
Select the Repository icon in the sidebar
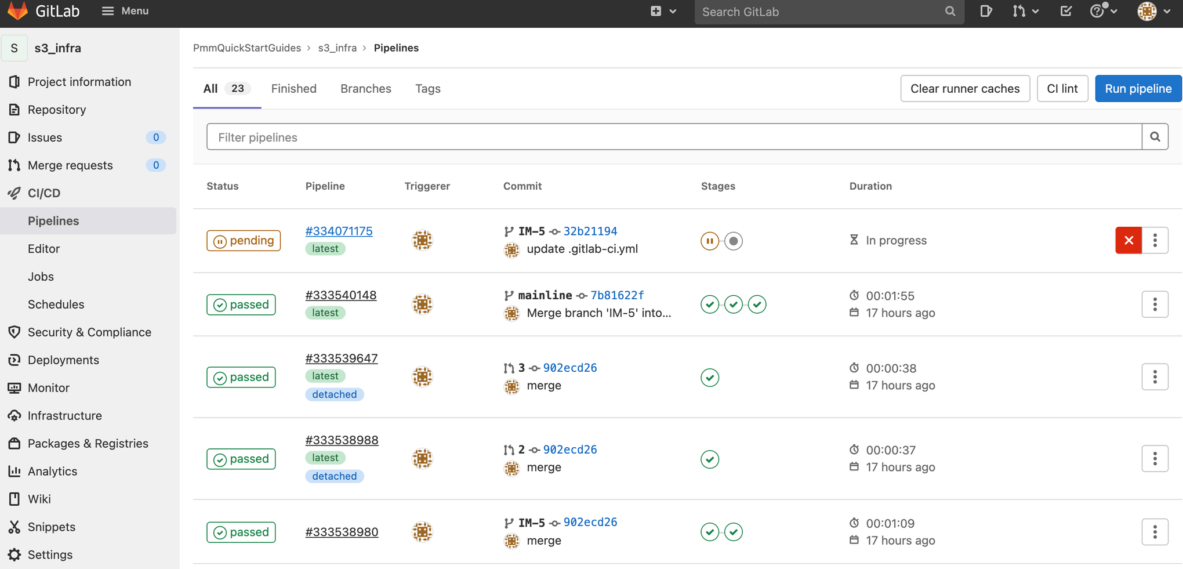[x=14, y=110]
